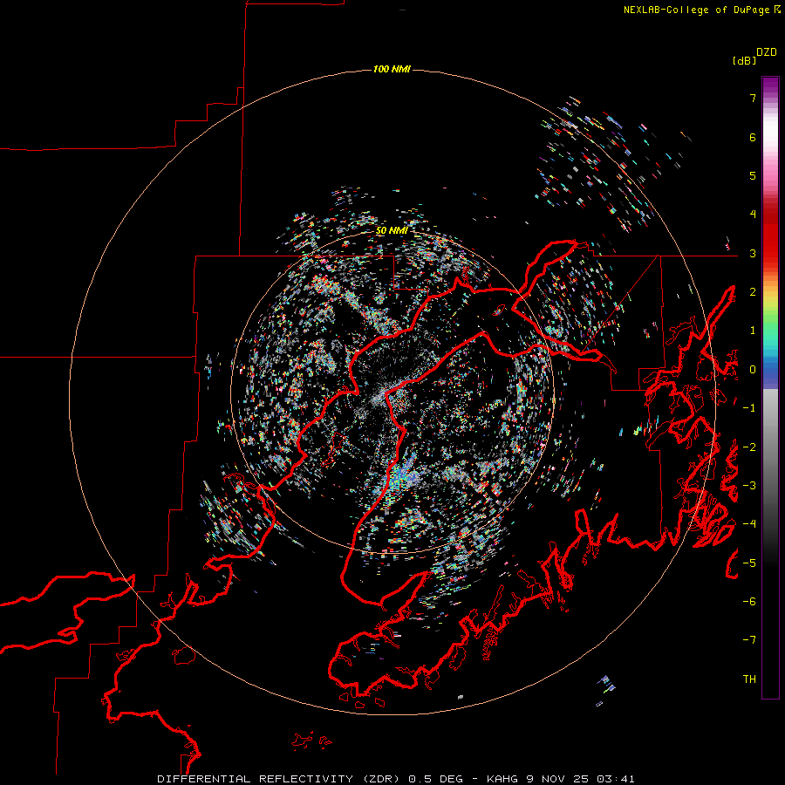Click the -6 dB value on scale

[x=749, y=602]
